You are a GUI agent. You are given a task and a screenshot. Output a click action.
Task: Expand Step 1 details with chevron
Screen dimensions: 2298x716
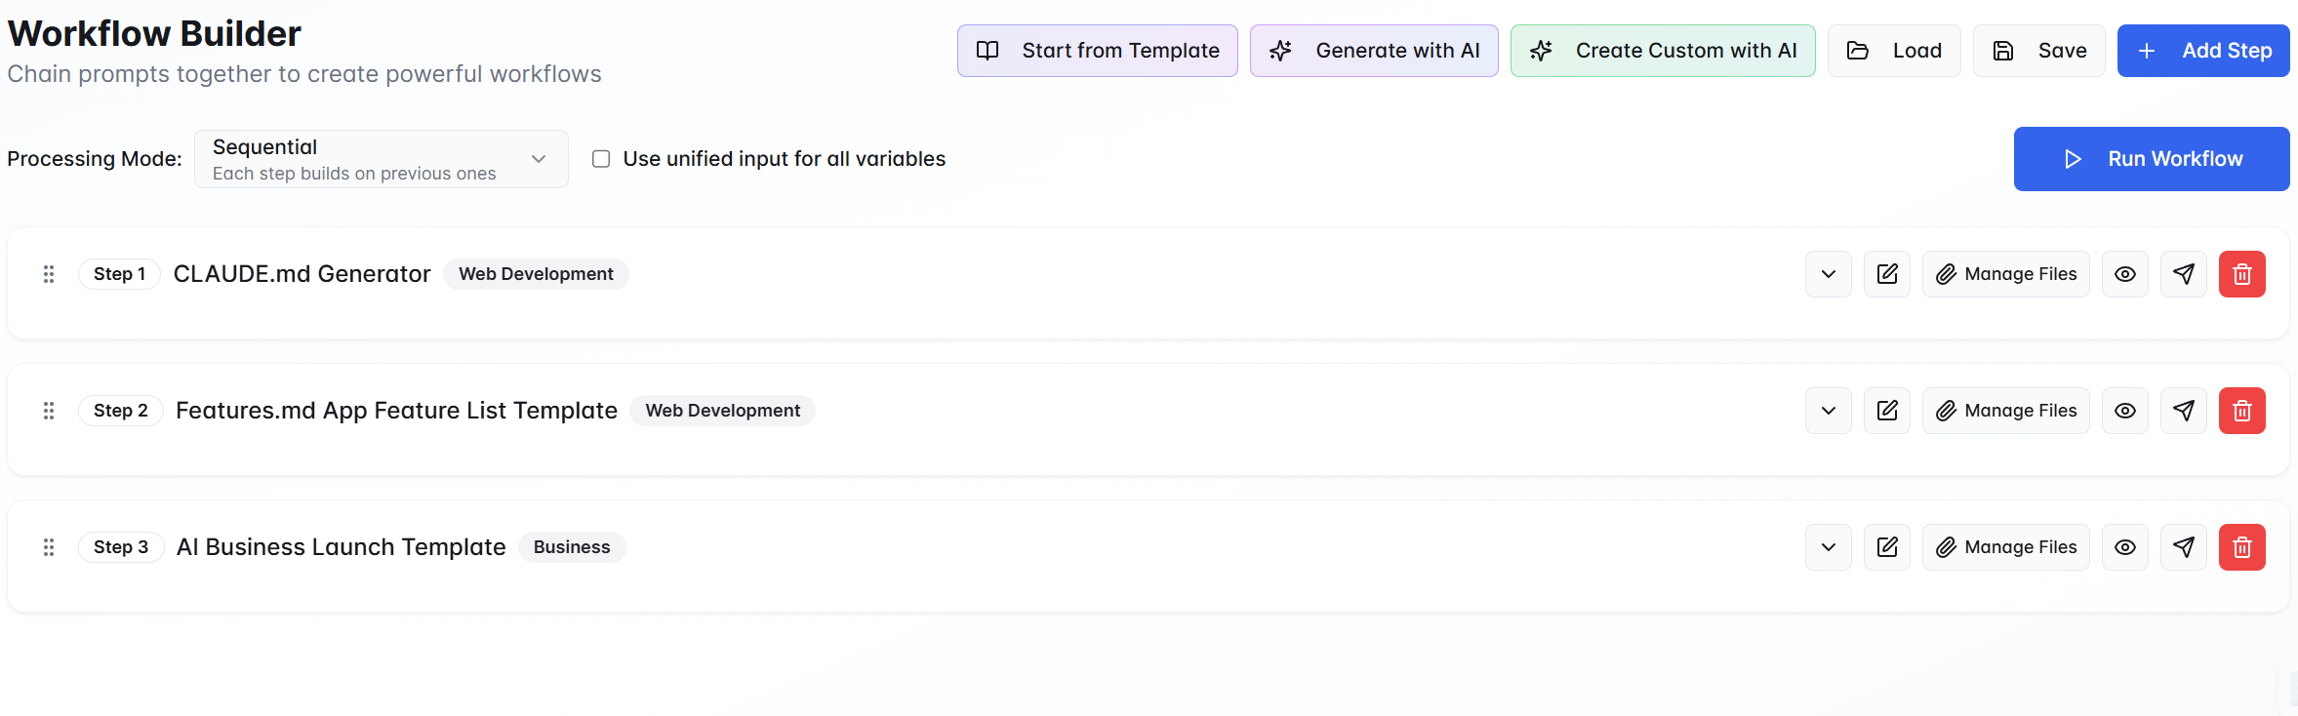click(1828, 274)
